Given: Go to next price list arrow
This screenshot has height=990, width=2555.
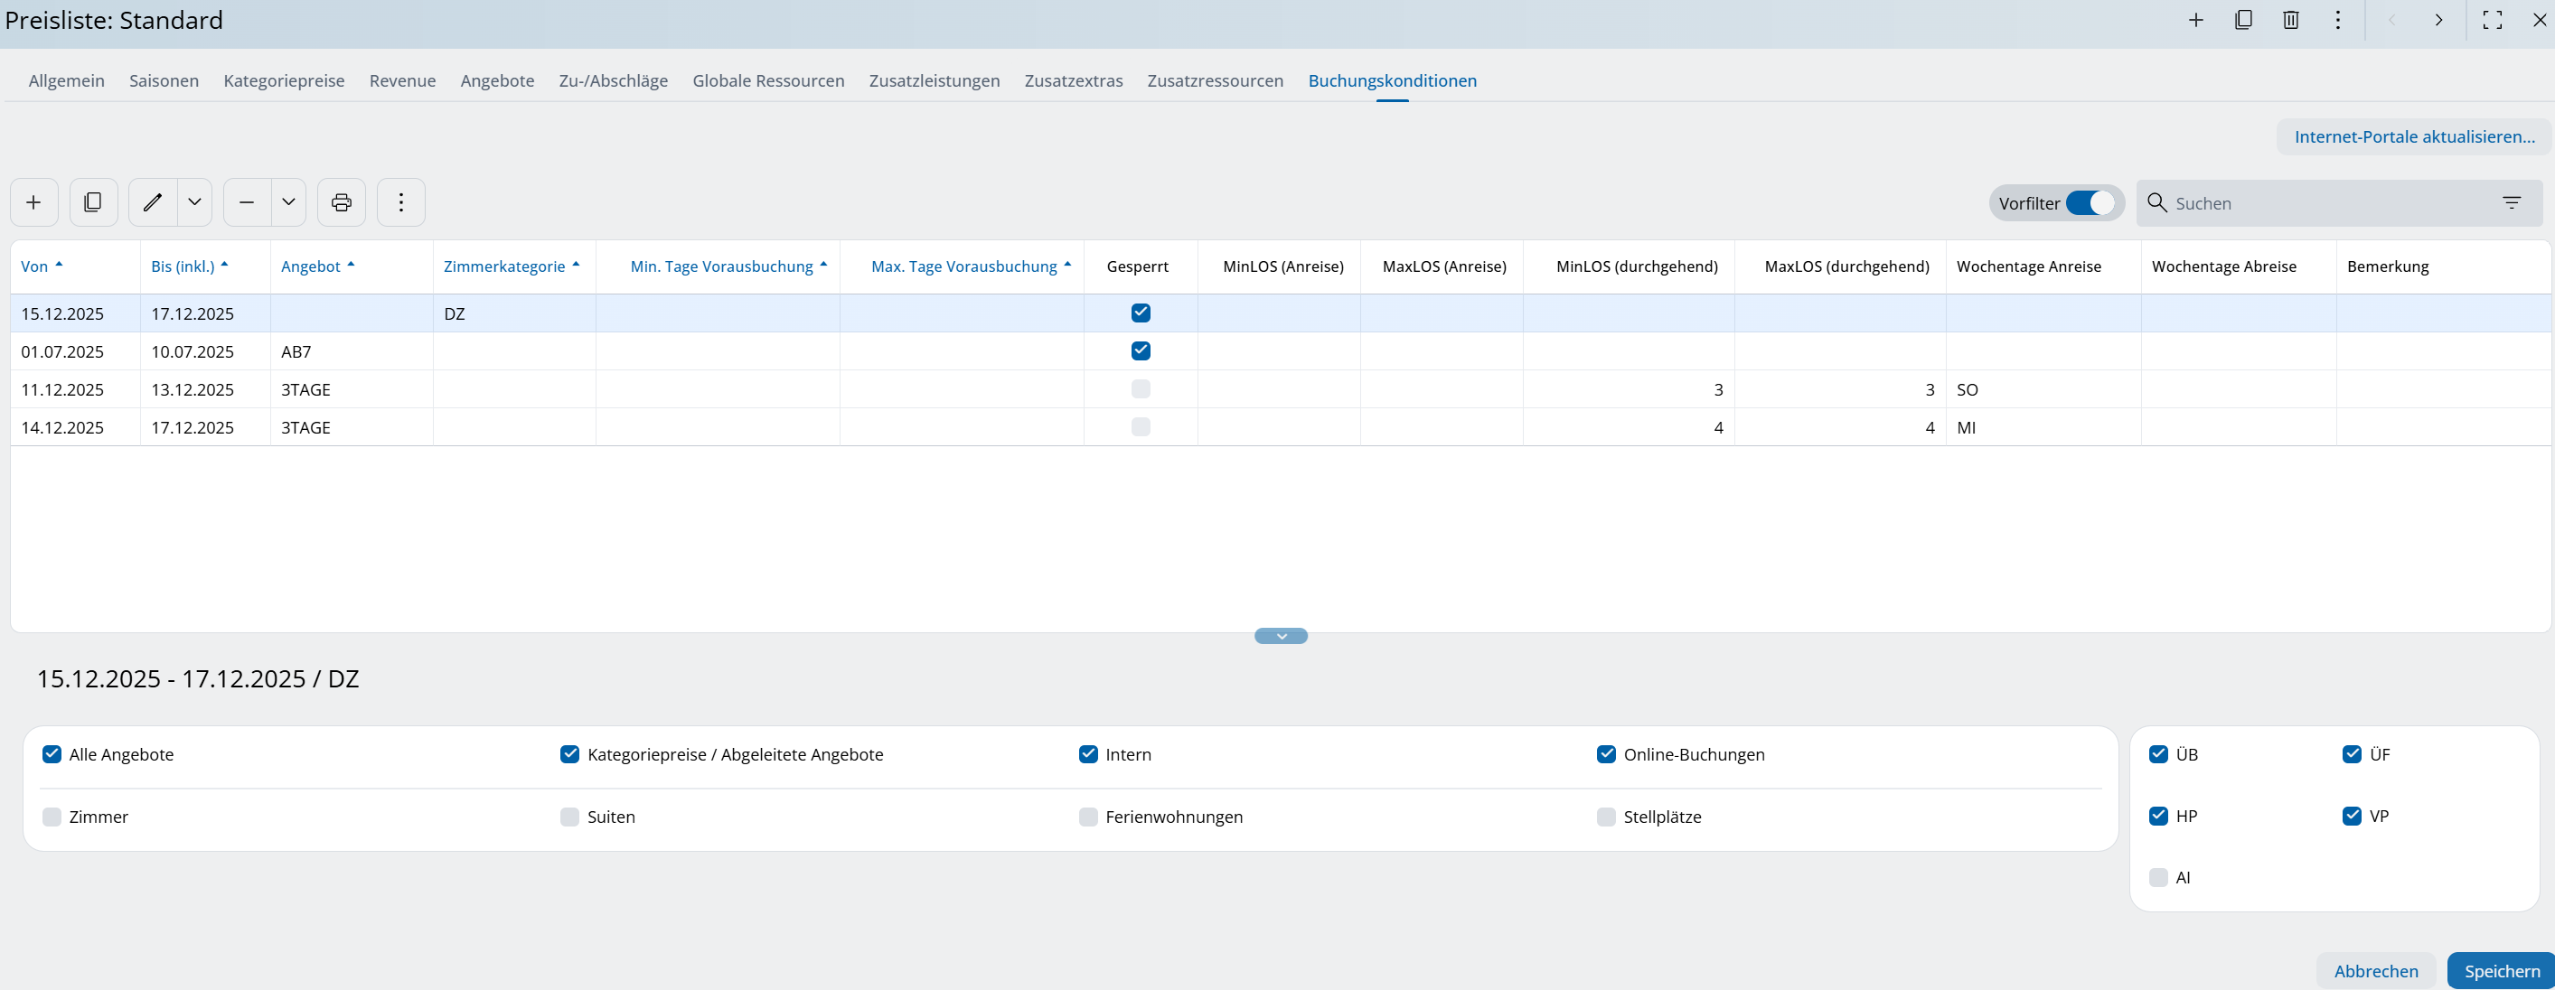Looking at the screenshot, I should coord(2438,20).
